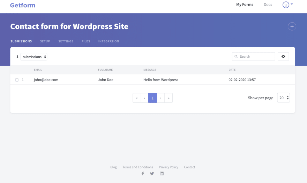Check the john@doe.com submission checkbox

point(17,80)
